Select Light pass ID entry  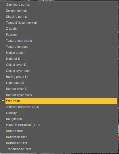pos(61,83)
